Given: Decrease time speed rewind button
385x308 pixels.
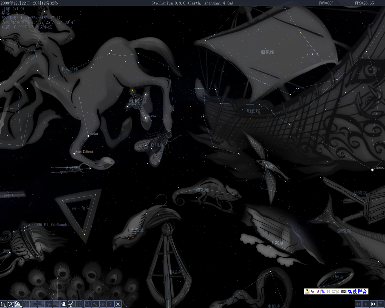Looking at the screenshot, I should 358,304.
